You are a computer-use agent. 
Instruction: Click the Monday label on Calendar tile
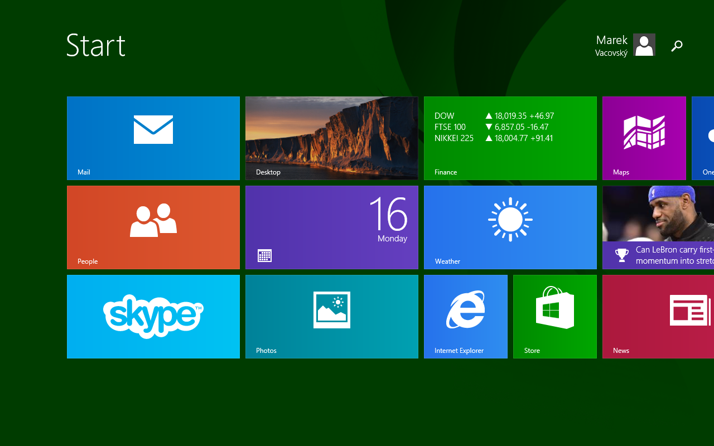(392, 239)
